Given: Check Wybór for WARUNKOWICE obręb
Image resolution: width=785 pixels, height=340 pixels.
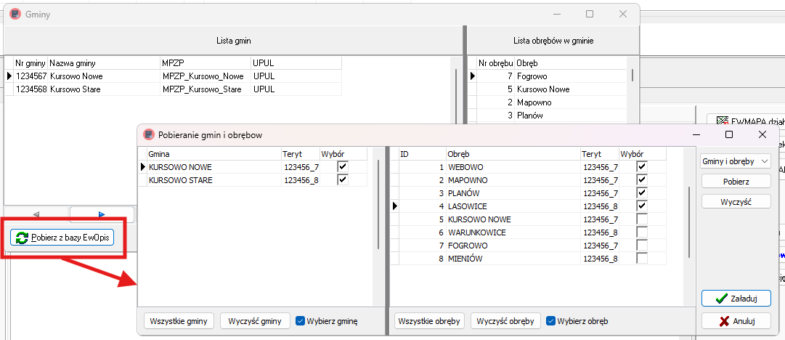Looking at the screenshot, I should pyautogui.click(x=642, y=232).
